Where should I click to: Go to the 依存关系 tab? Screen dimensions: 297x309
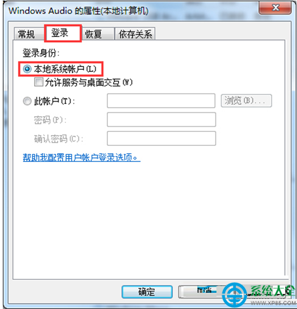[x=135, y=34]
